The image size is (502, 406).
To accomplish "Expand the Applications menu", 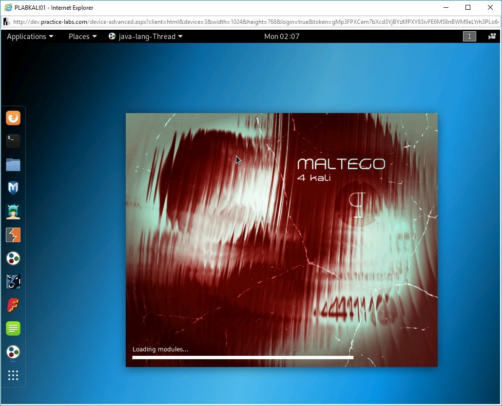I will coord(30,37).
